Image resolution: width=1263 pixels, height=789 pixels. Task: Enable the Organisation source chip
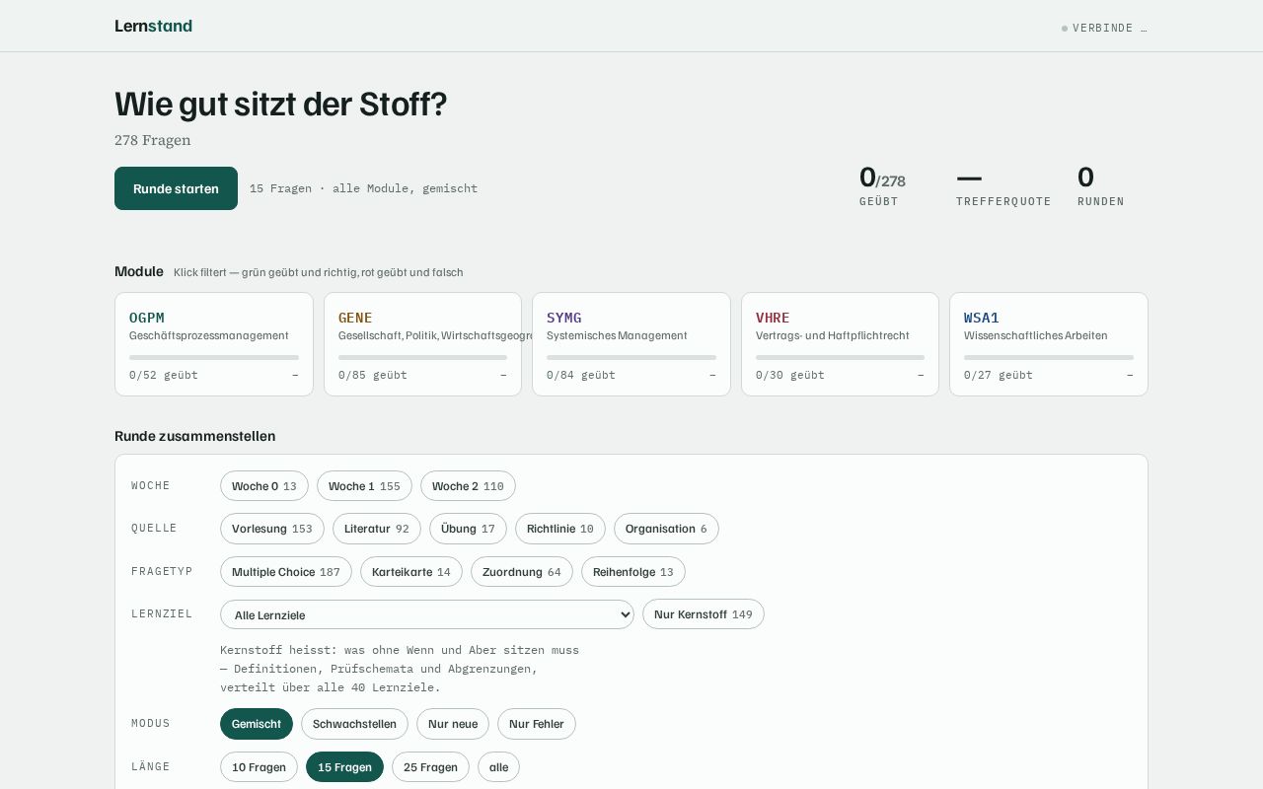pos(666,529)
